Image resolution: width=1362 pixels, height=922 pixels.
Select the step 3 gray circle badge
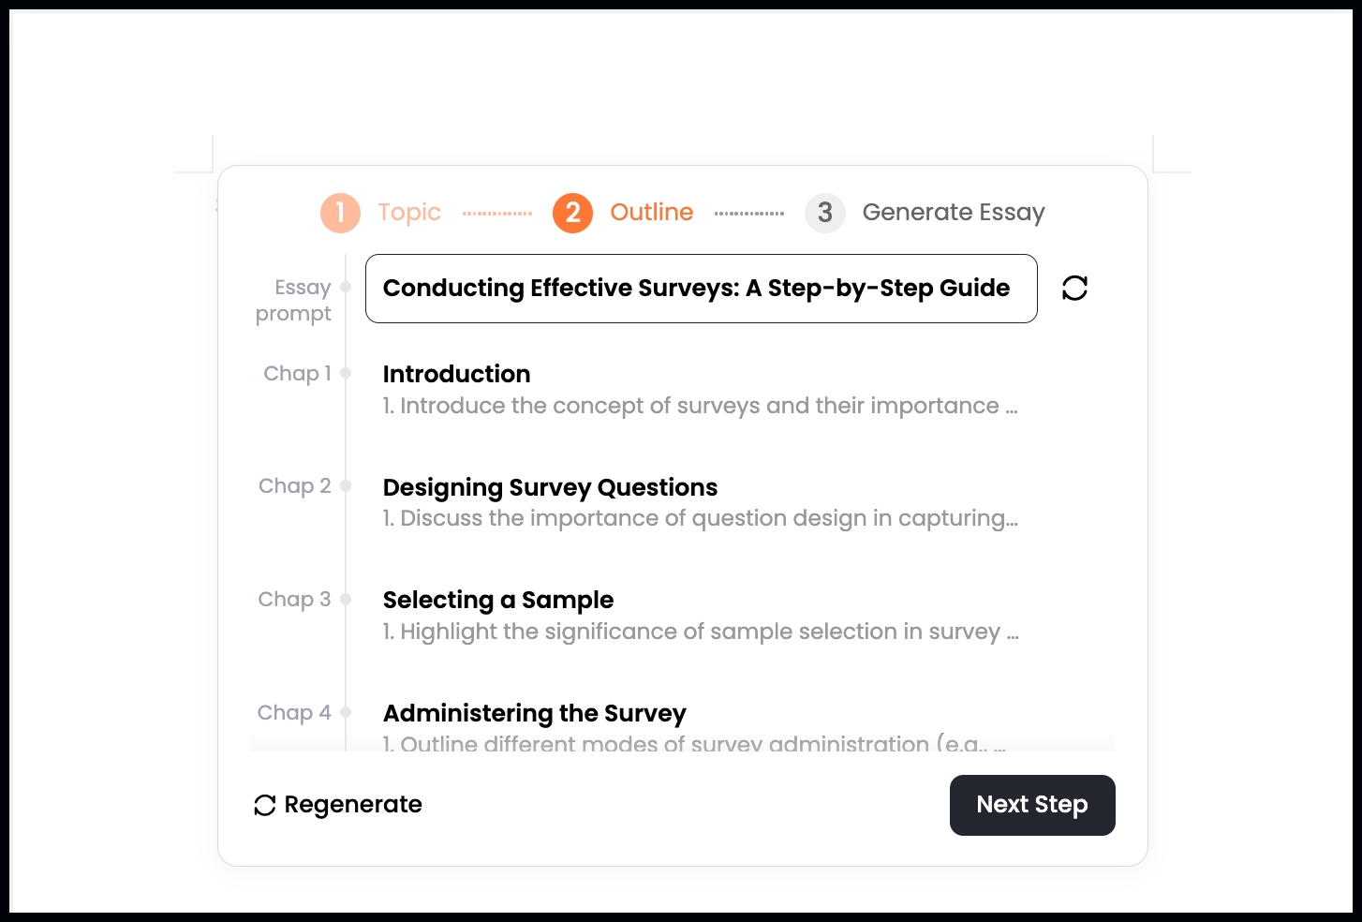click(x=824, y=213)
